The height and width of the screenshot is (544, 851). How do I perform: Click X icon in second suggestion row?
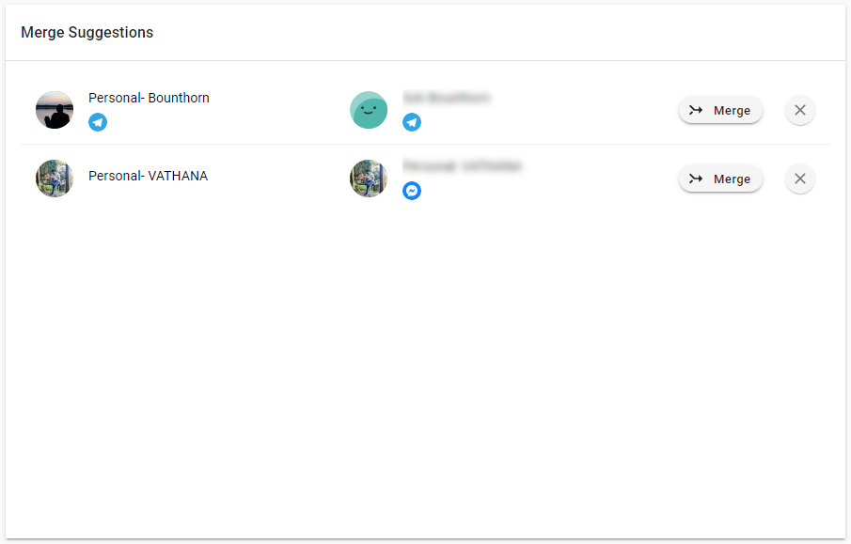coord(800,179)
